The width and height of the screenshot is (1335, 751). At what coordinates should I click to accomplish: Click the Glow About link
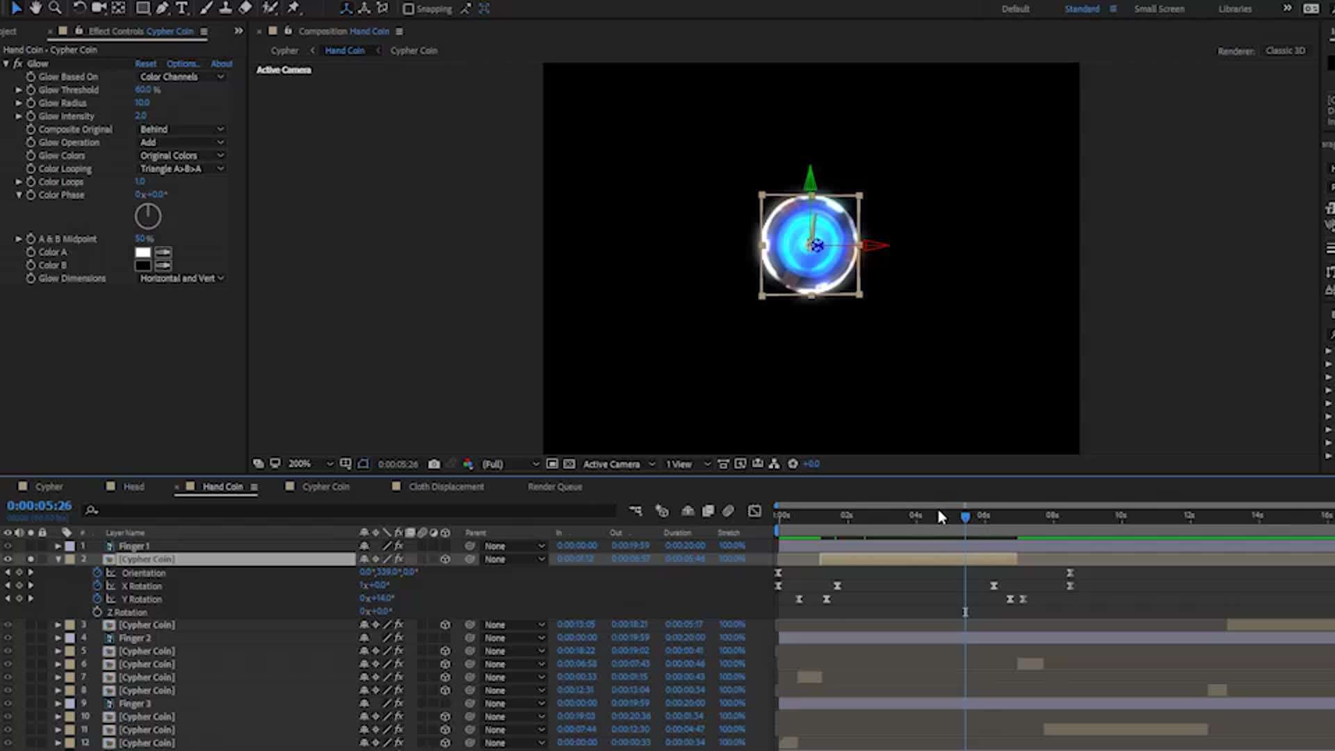[222, 63]
